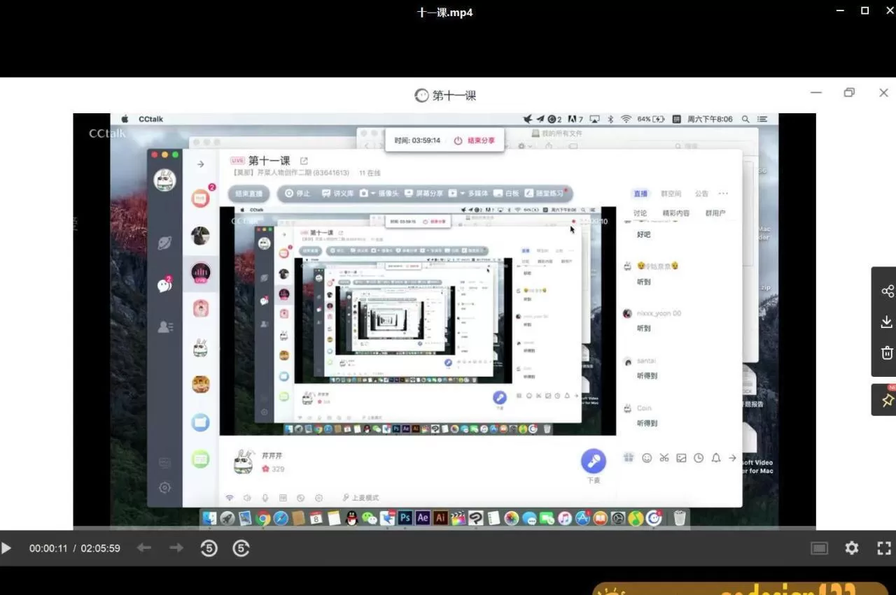This screenshot has width=896, height=595.
Task: Select the 精彩内容 tab
Action: tap(675, 213)
